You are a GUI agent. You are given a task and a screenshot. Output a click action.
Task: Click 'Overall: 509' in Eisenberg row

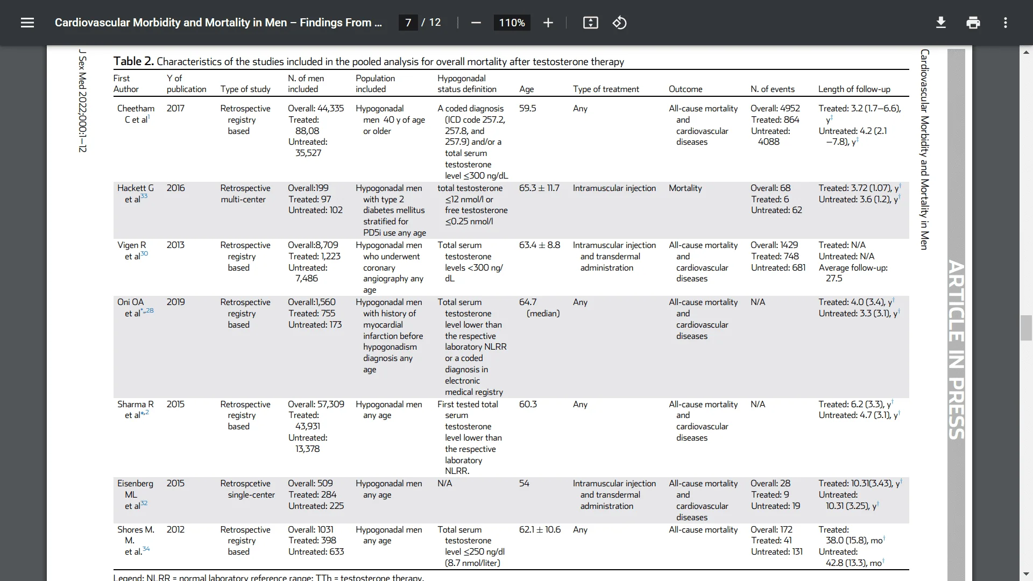[310, 483]
